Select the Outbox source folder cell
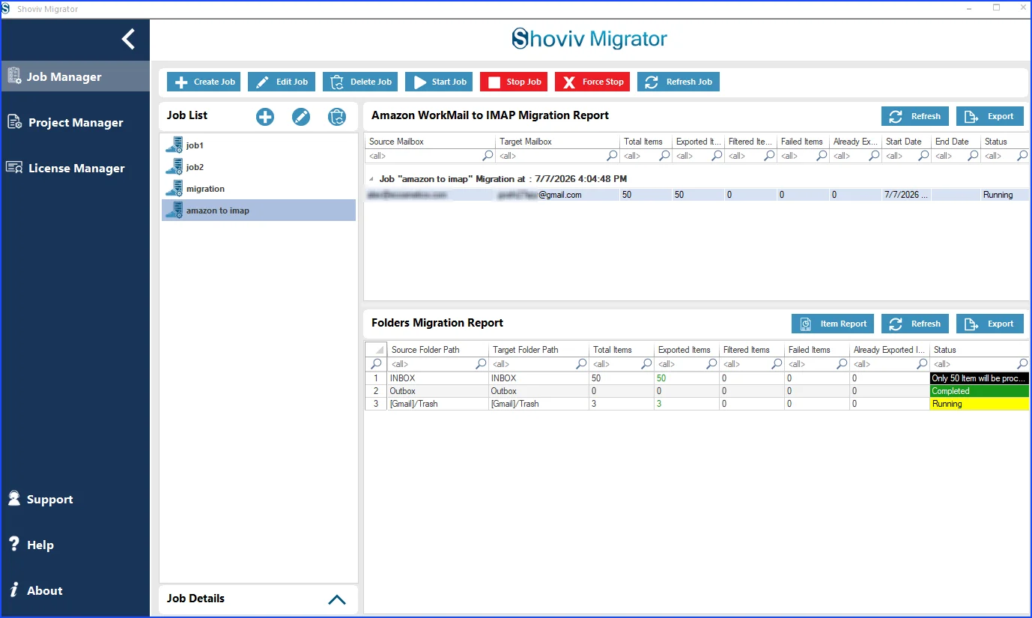This screenshot has height=618, width=1032. 438,391
